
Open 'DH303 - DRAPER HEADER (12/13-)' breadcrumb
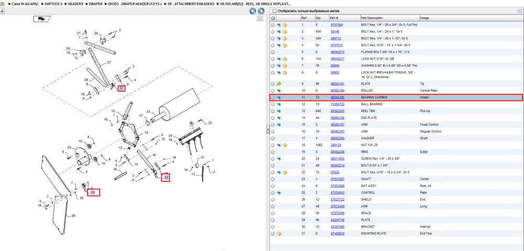[135, 4]
